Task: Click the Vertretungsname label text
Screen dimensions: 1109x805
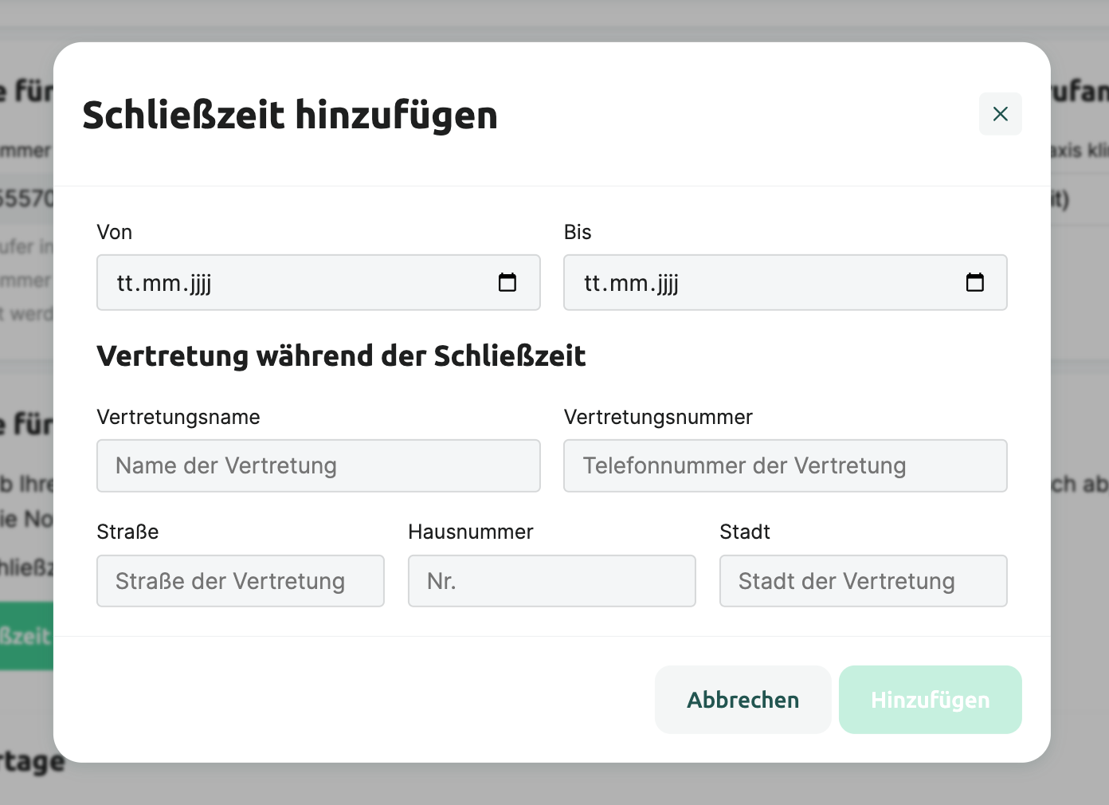Action: 178,417
